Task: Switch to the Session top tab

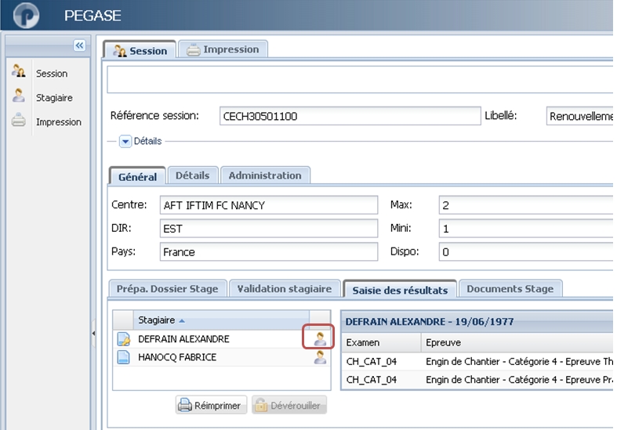Action: [x=140, y=50]
